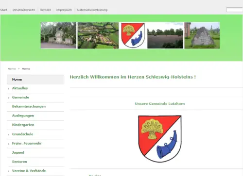
Task: Open Vereine & Verbände in the sidebar
Action: [x=29, y=171]
